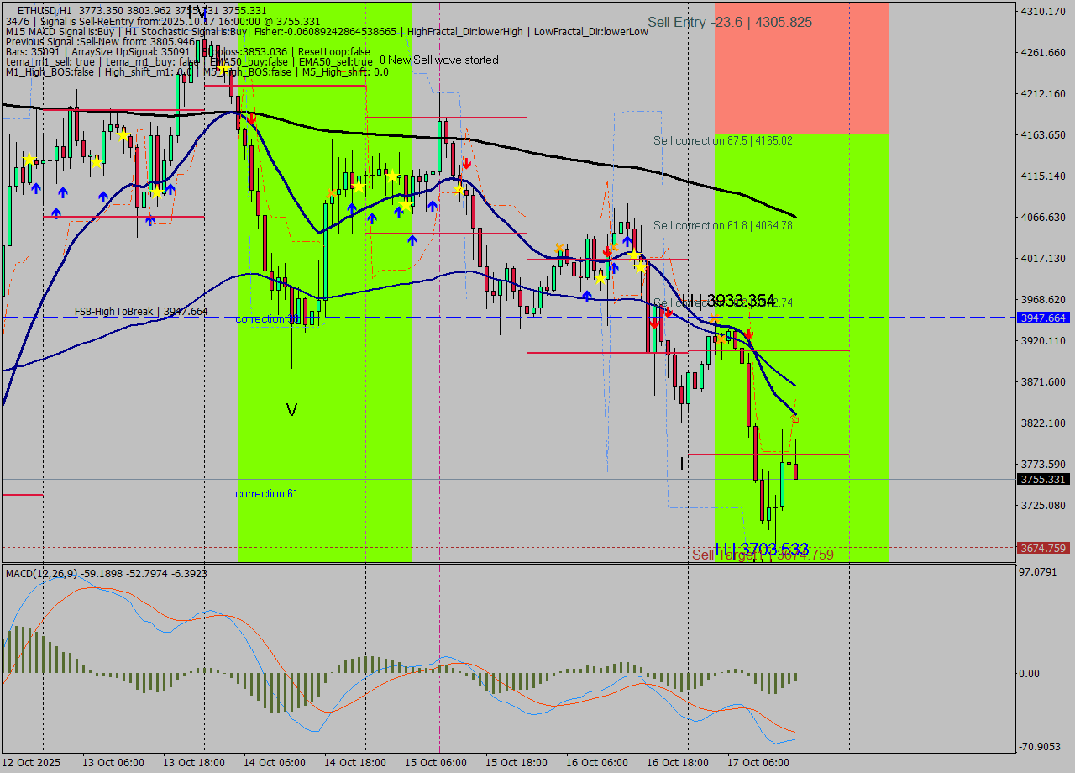Viewport: 1075px width, 773px height.
Task: Select the 17 Oct 06:00 time axis label
Action: [x=758, y=762]
